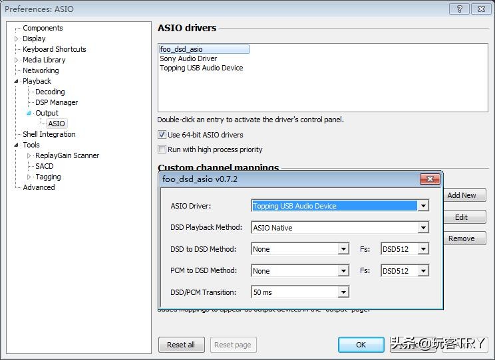Expand the Display tree node
The width and height of the screenshot is (495, 360).
point(17,39)
